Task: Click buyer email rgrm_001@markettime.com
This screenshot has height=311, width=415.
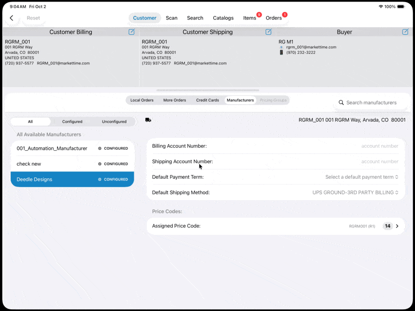Action: pos(311,47)
